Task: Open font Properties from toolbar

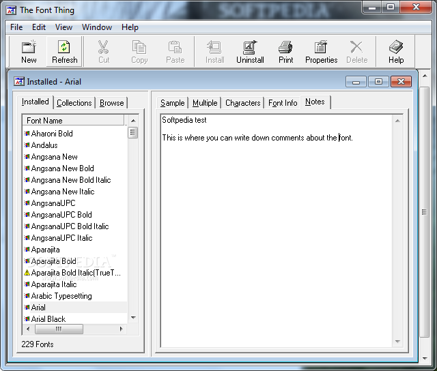Action: pos(322,52)
